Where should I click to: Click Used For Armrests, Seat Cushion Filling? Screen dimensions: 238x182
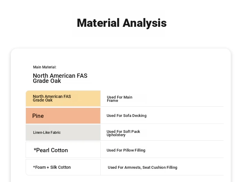coord(142,168)
